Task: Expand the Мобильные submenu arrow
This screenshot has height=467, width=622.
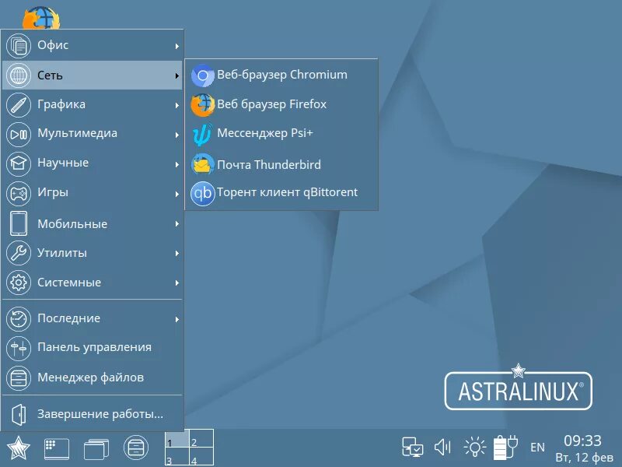Action: point(177,223)
